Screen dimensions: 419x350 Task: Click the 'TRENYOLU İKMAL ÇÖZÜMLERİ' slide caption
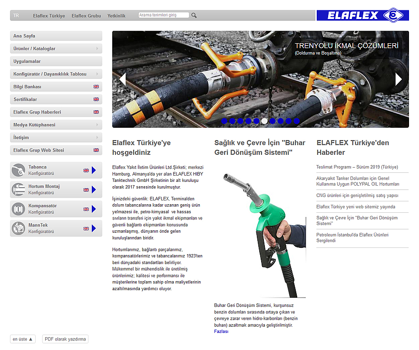click(x=347, y=46)
